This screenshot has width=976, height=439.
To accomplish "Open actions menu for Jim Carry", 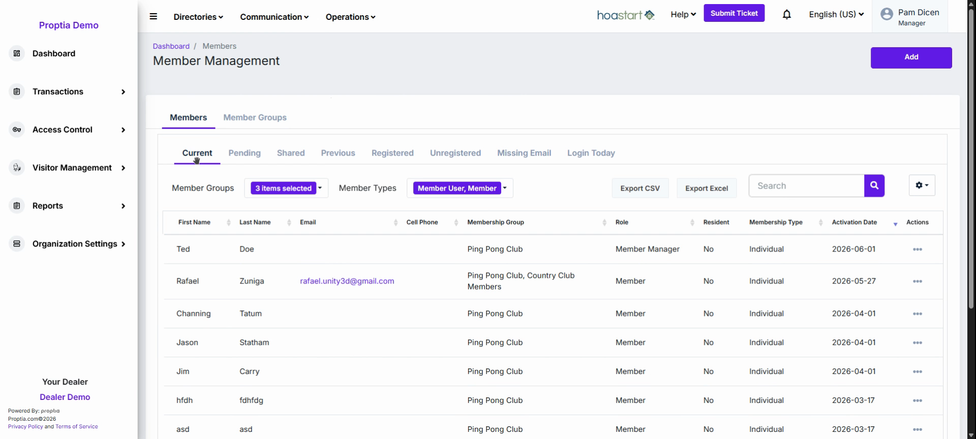I will pyautogui.click(x=917, y=372).
